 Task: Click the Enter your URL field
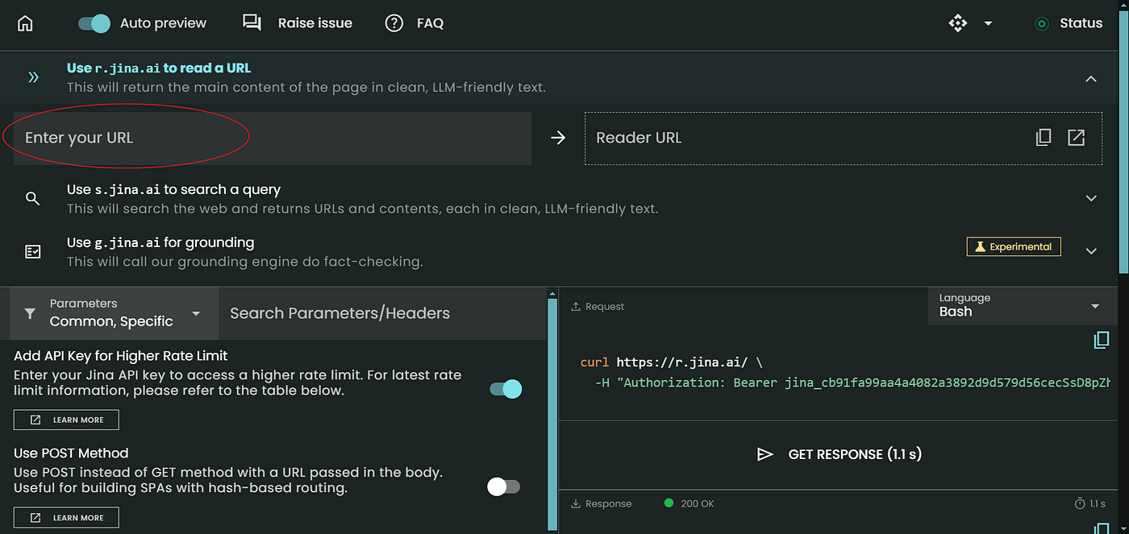pyautogui.click(x=273, y=139)
